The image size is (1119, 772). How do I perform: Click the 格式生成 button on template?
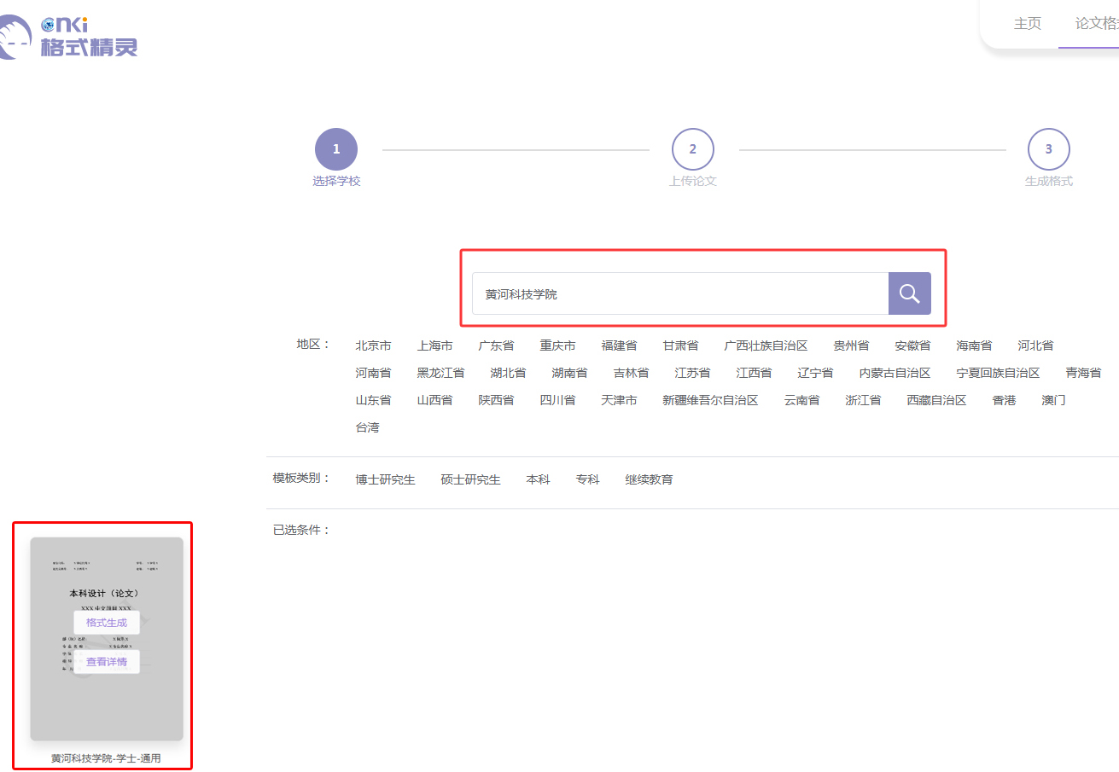pyautogui.click(x=107, y=623)
